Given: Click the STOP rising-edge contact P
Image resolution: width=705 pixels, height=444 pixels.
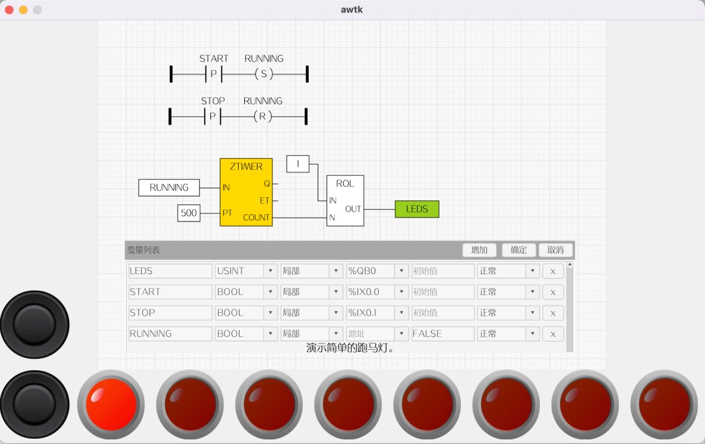Looking at the screenshot, I should point(212,117).
